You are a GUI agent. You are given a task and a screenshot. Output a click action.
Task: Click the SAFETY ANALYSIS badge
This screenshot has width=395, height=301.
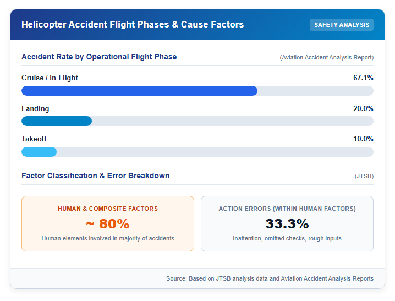(341, 25)
